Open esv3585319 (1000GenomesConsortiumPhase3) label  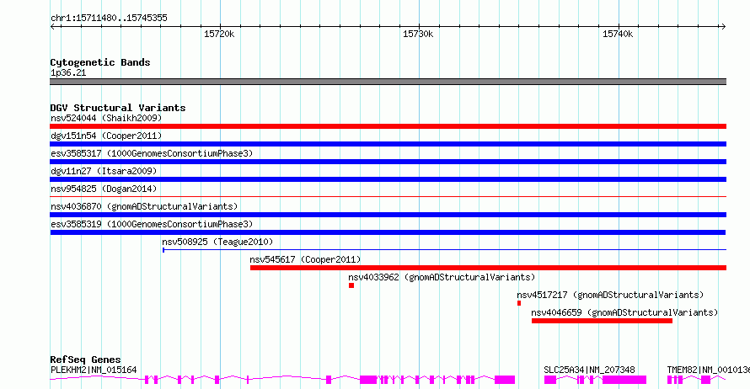pos(152,224)
